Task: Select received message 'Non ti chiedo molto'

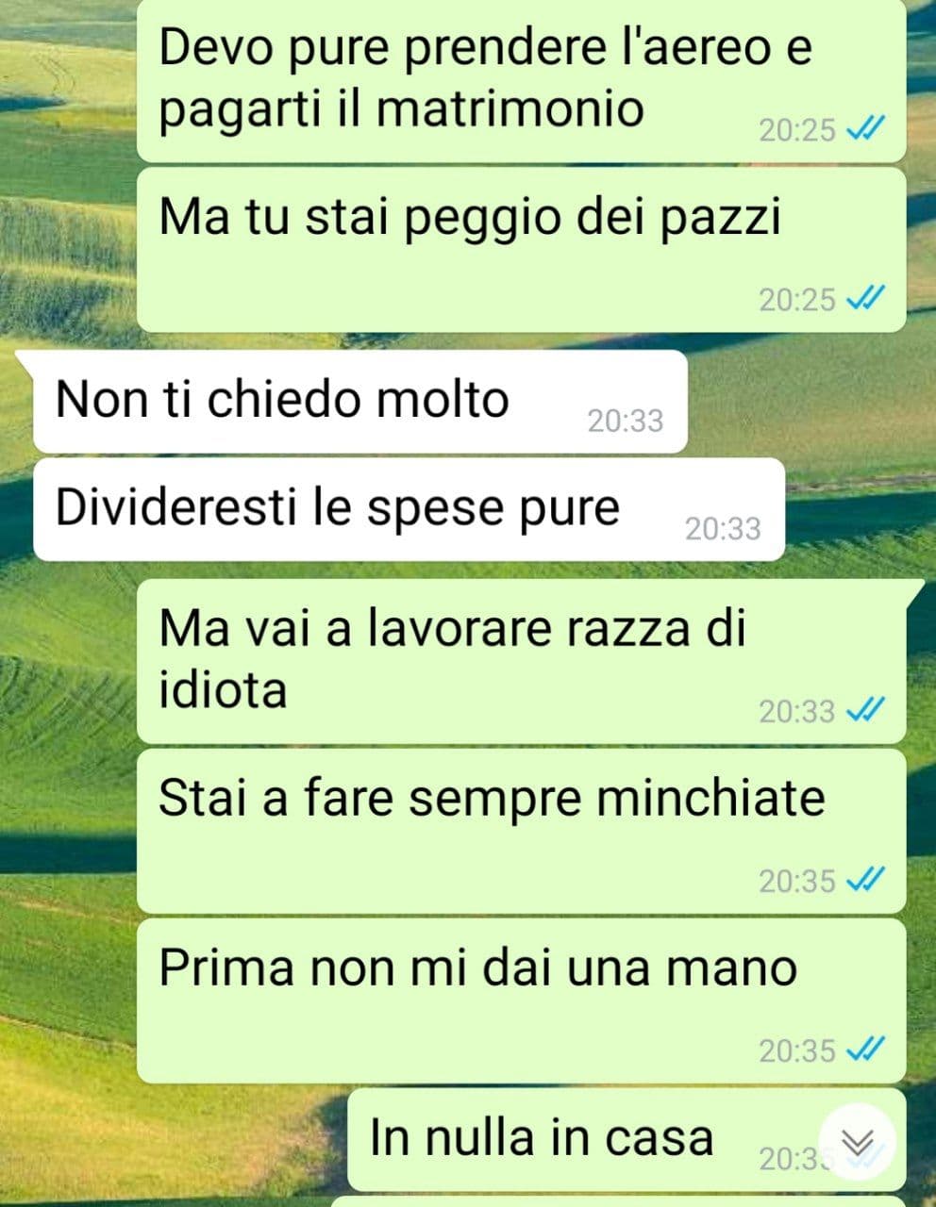Action: pos(359,402)
